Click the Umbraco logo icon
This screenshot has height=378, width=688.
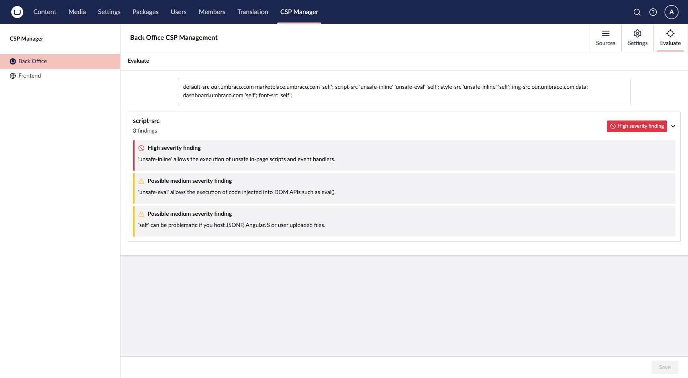17,12
